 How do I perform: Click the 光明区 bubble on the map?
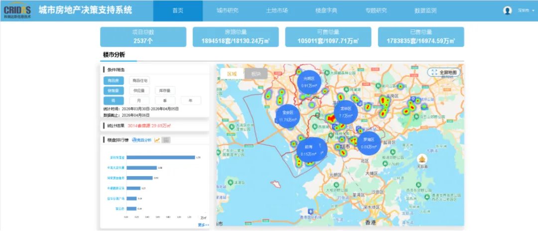(309, 82)
